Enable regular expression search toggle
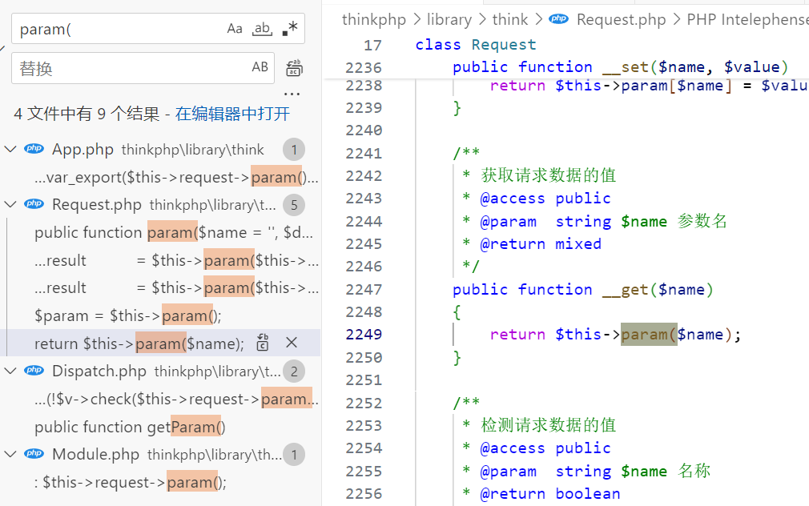The height and width of the screenshot is (506, 809). (290, 29)
